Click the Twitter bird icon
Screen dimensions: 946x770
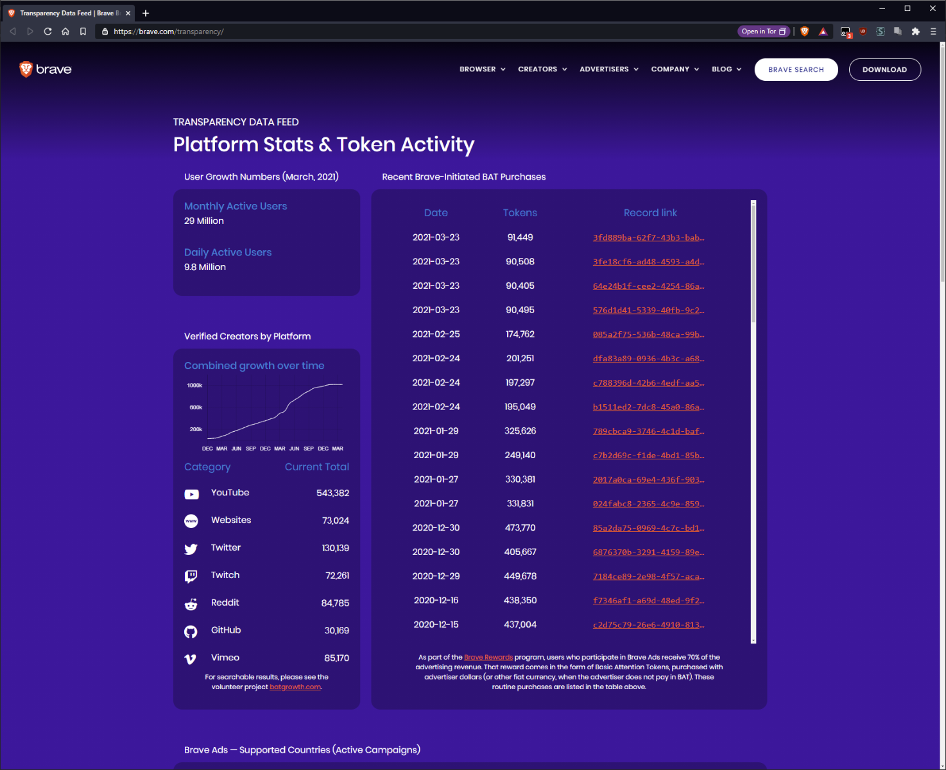[x=191, y=549]
